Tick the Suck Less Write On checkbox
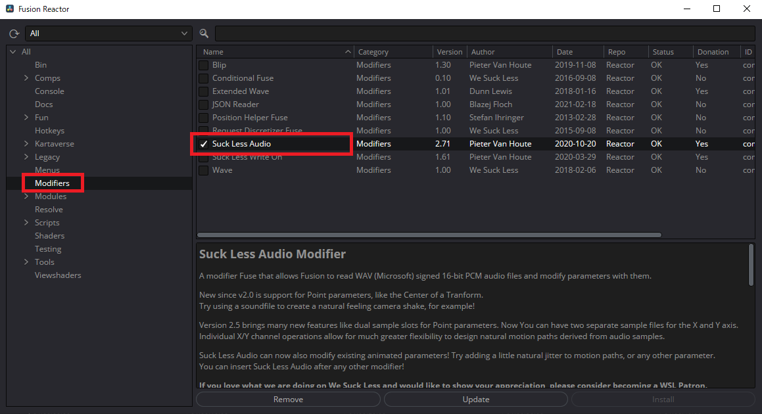 (x=204, y=158)
